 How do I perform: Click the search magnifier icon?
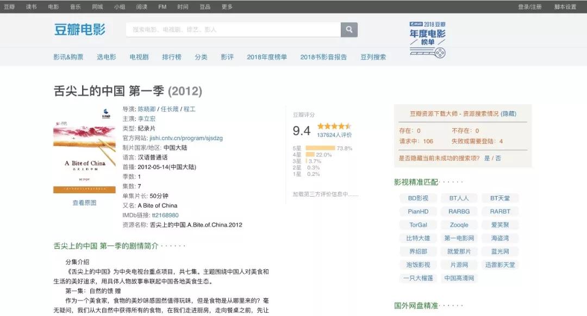click(348, 30)
